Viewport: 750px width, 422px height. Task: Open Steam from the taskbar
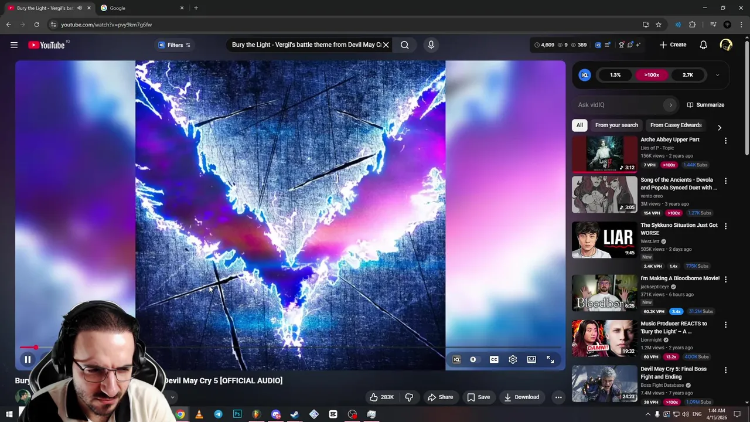tap(295, 414)
